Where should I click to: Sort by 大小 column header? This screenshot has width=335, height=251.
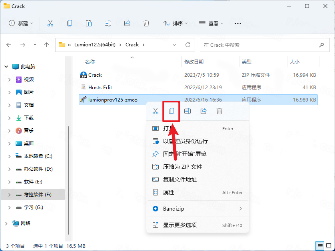294,62
